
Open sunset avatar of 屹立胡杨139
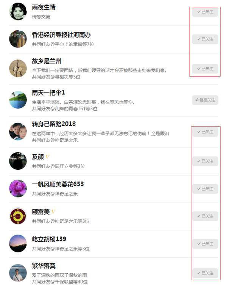click(x=18, y=243)
